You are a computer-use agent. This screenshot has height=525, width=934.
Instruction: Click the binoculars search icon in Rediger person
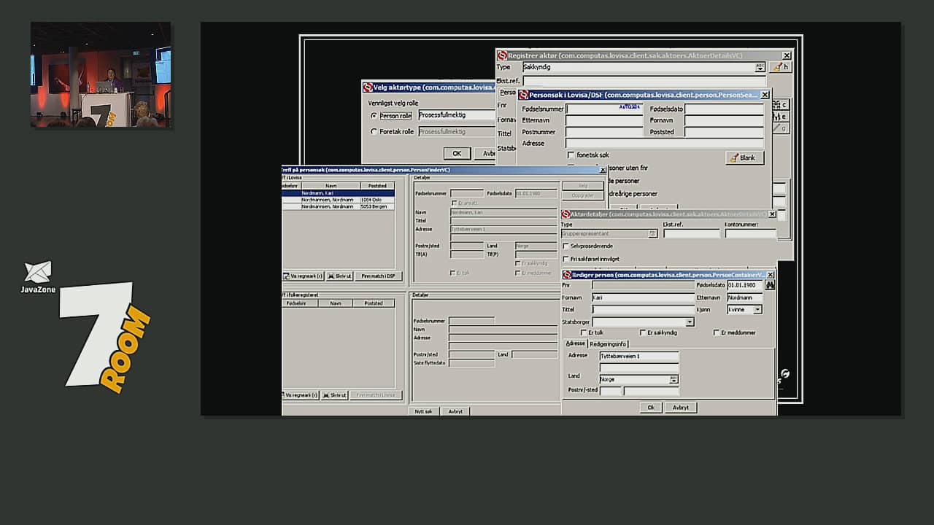[x=770, y=285]
